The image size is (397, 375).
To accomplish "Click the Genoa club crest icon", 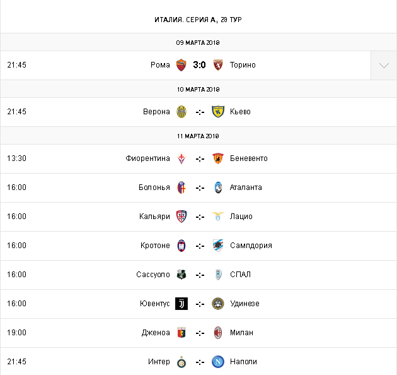I will 181,333.
